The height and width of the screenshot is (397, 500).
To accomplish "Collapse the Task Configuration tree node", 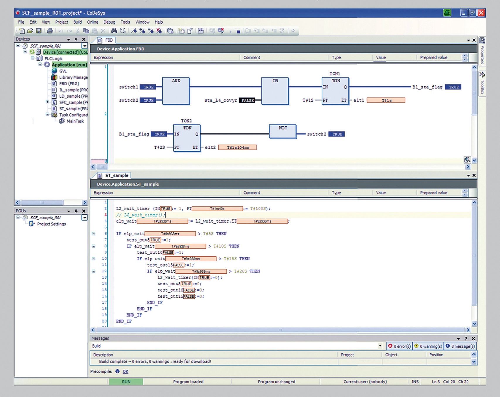I will coord(47,115).
